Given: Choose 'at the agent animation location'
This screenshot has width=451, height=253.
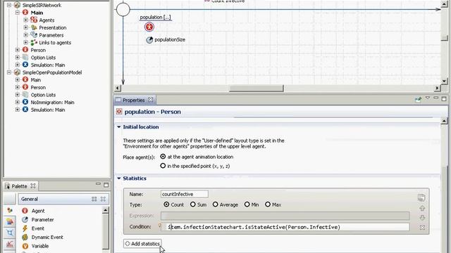Looking at the screenshot, I should click(x=163, y=157).
